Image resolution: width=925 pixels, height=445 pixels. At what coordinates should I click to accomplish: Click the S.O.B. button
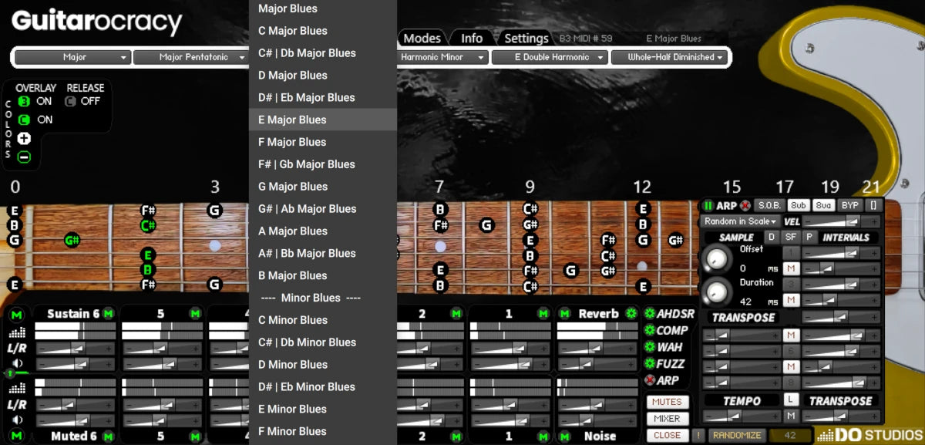coord(769,205)
